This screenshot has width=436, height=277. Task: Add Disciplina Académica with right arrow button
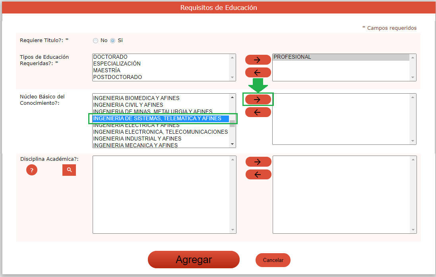tap(258, 162)
